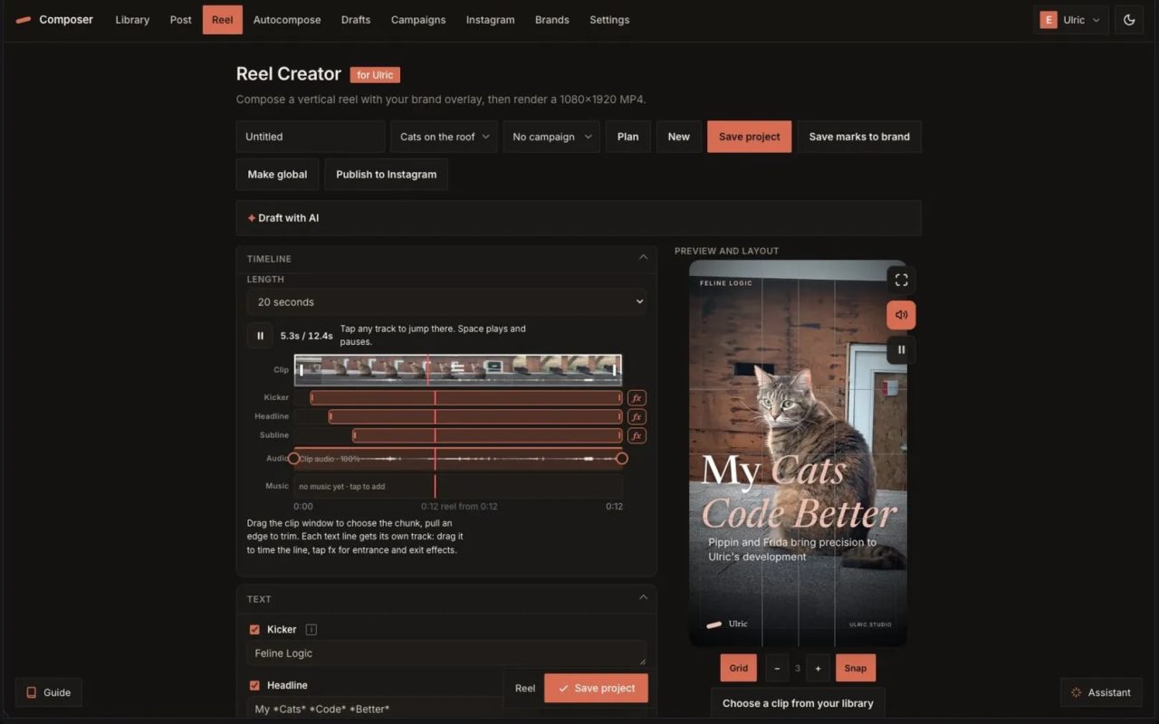Image resolution: width=1159 pixels, height=724 pixels.
Task: Click the Make global button
Action: tap(277, 175)
